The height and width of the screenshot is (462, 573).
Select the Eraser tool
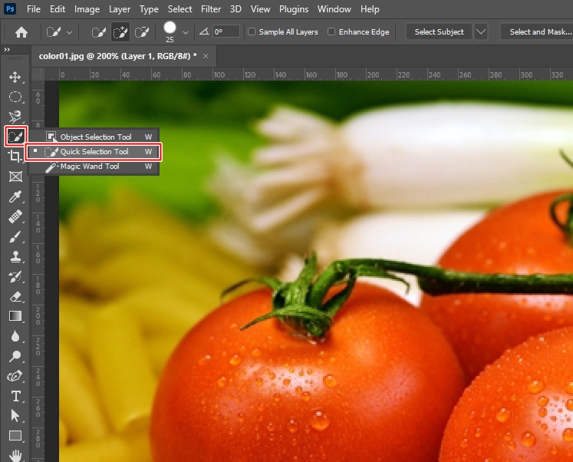pos(15,296)
